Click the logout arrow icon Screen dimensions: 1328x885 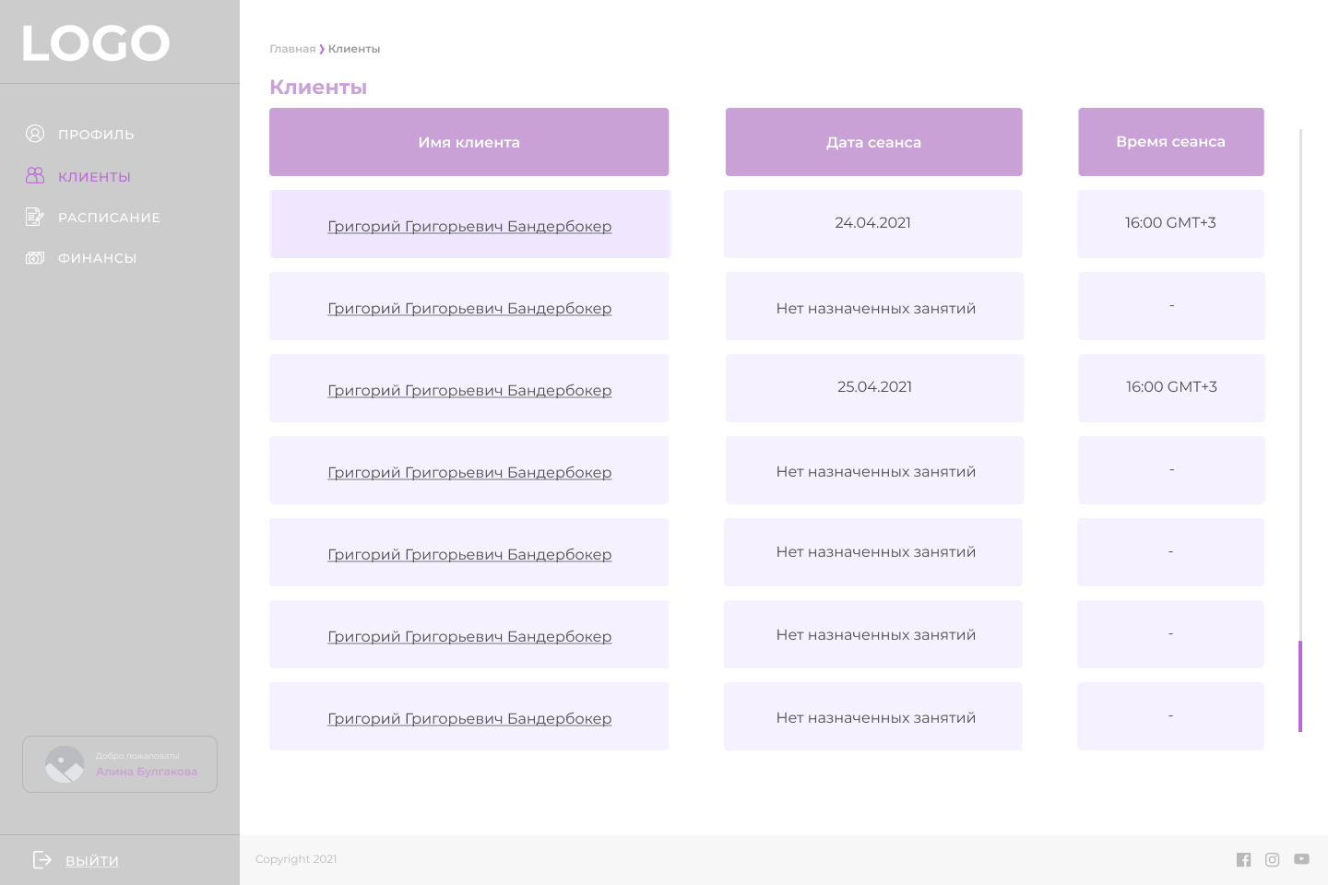[x=42, y=859]
